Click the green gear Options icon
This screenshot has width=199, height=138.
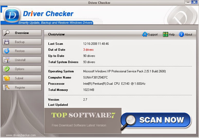click(7, 69)
